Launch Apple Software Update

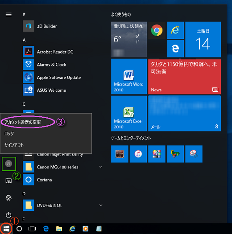pos(63,77)
